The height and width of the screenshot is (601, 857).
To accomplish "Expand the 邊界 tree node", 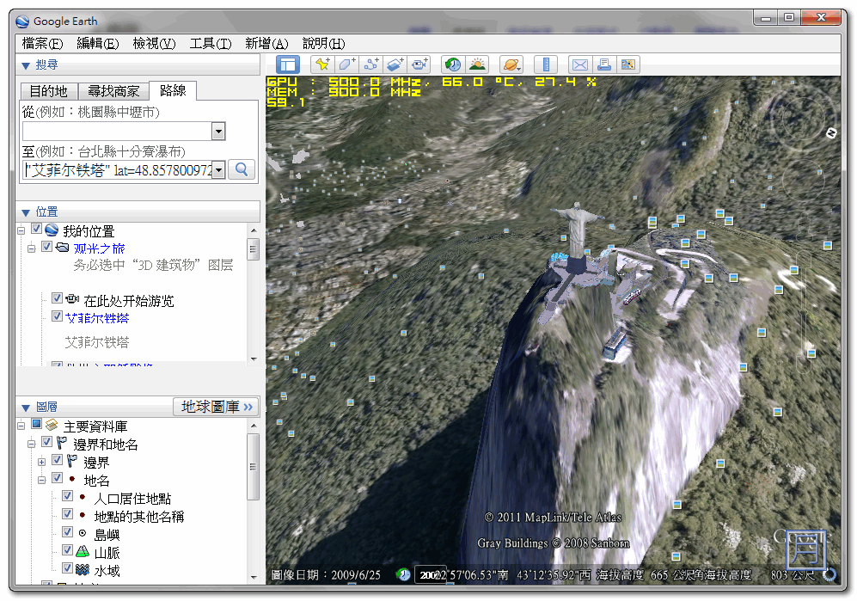I will (41, 462).
